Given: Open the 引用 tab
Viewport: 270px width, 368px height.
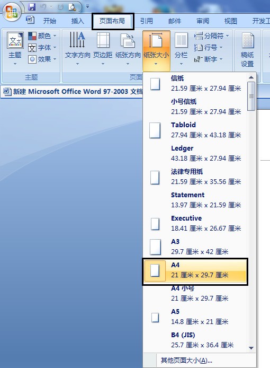Looking at the screenshot, I should click(x=147, y=21).
